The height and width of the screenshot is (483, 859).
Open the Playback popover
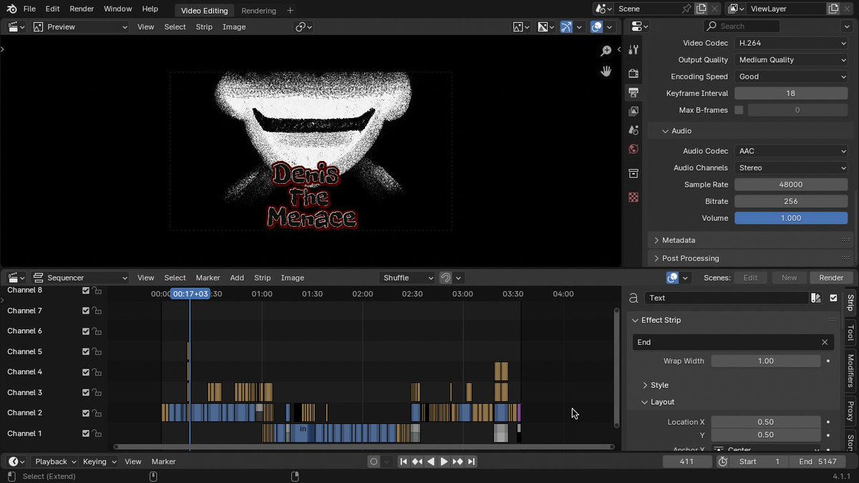(56, 462)
